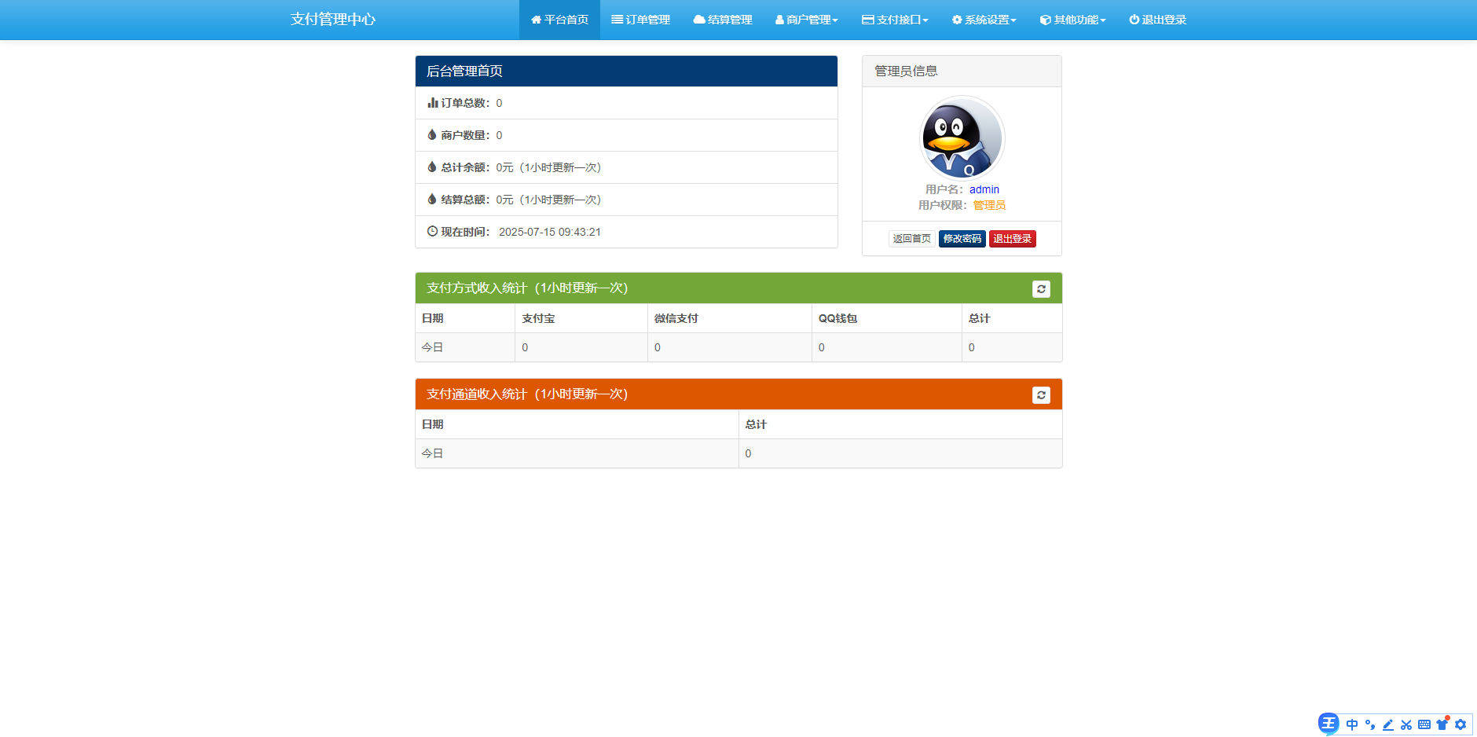Image resolution: width=1477 pixels, height=737 pixels.
Task: Toggle Chinese/English with the 中 IME icon
Action: pyautogui.click(x=1352, y=724)
